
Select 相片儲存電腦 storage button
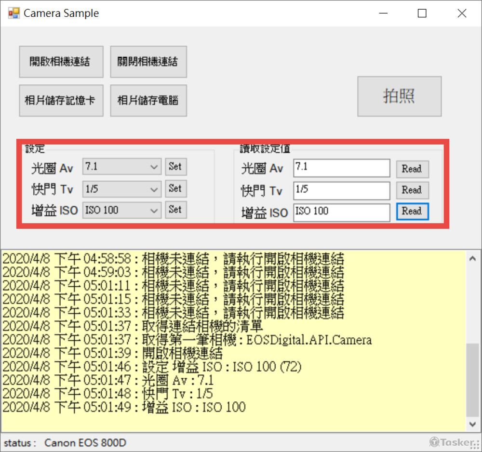coord(148,101)
